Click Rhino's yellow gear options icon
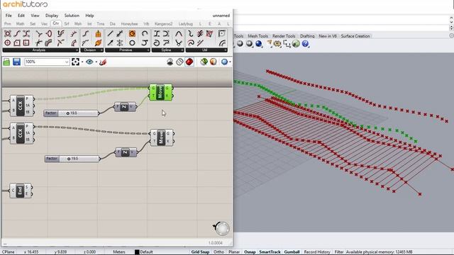The image size is (454, 255). 277,44
